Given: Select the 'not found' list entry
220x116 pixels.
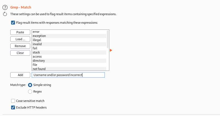Looking at the screenshot, I should (x=69, y=69).
